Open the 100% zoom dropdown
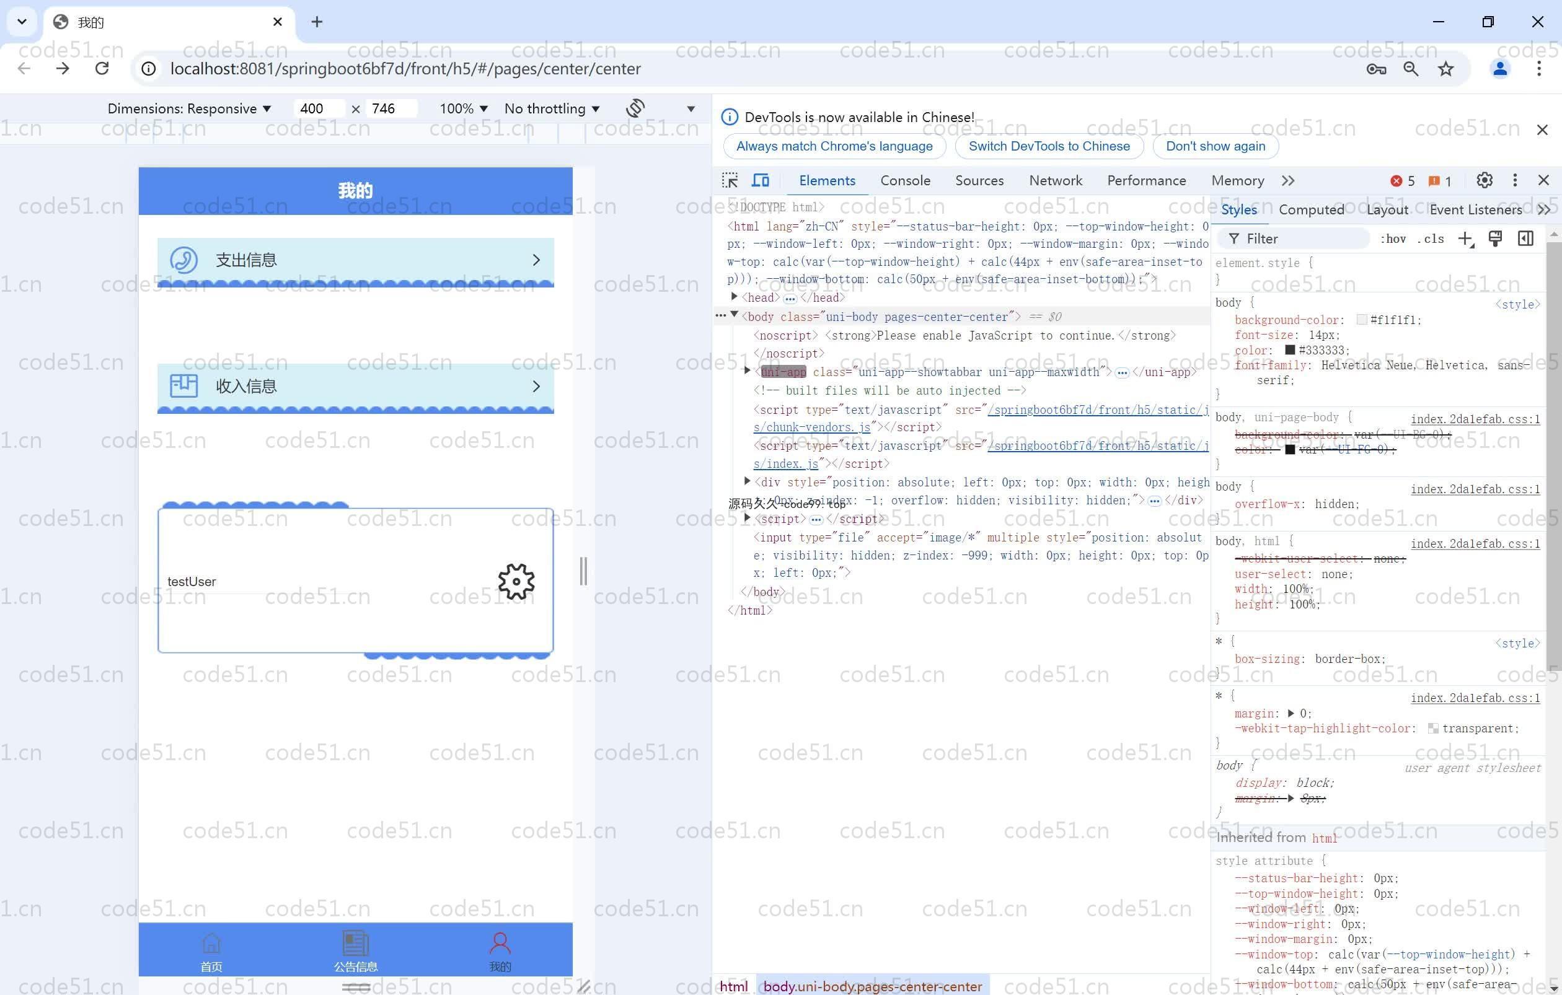Screen dimensions: 1562x995 (x=464, y=108)
